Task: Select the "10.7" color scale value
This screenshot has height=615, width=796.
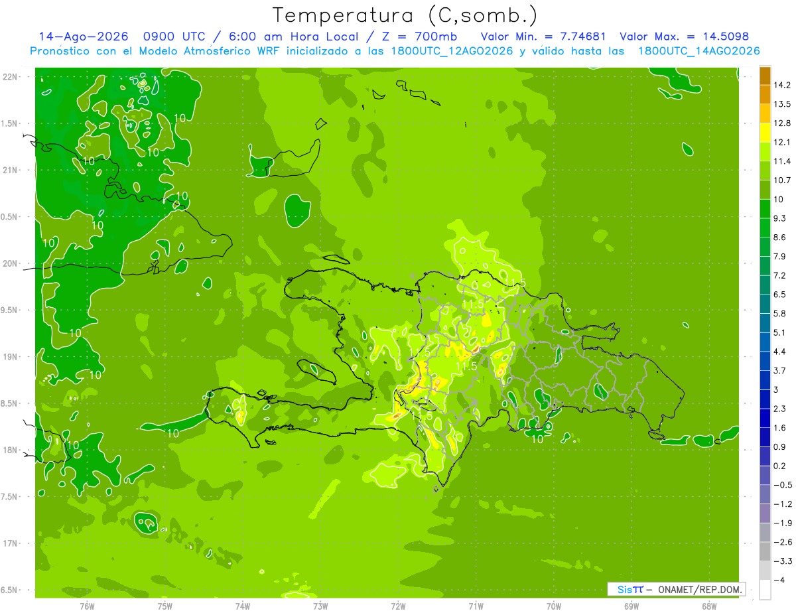Action: 782,180
